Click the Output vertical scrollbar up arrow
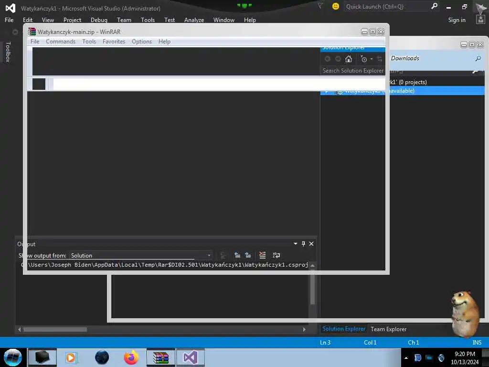The height and width of the screenshot is (367, 489). pos(312,266)
